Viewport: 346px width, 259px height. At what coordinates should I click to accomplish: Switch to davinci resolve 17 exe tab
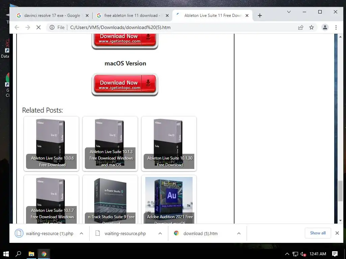click(x=52, y=16)
